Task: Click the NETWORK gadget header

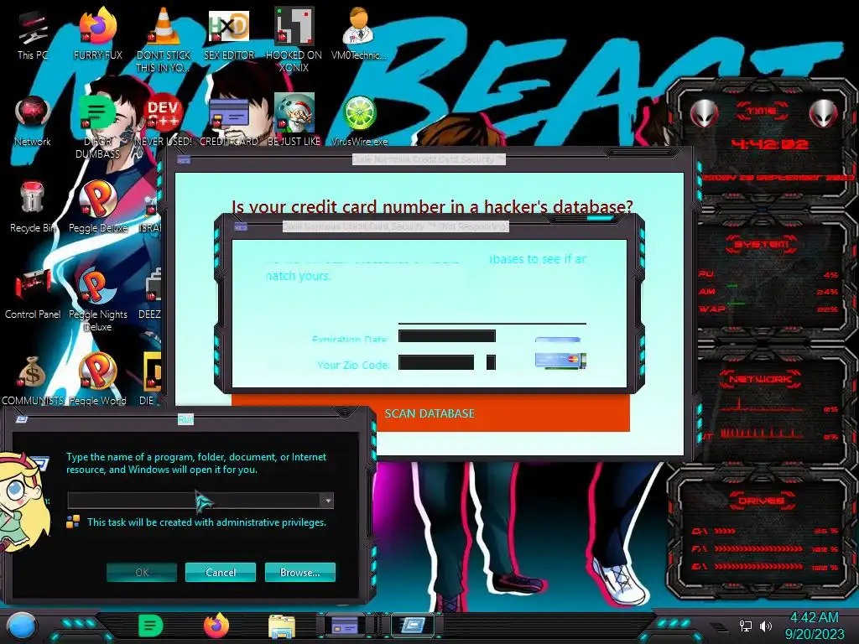Action: tap(760, 379)
